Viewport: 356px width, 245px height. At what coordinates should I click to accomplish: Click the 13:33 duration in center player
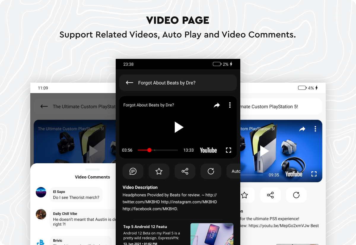(188, 150)
